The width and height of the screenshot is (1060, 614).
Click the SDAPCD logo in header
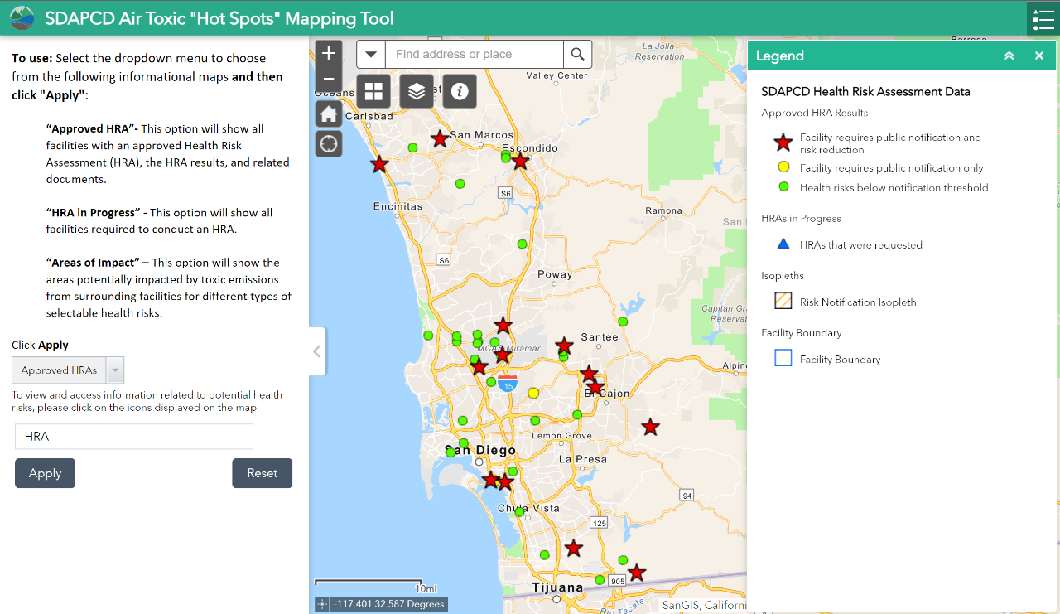22,17
